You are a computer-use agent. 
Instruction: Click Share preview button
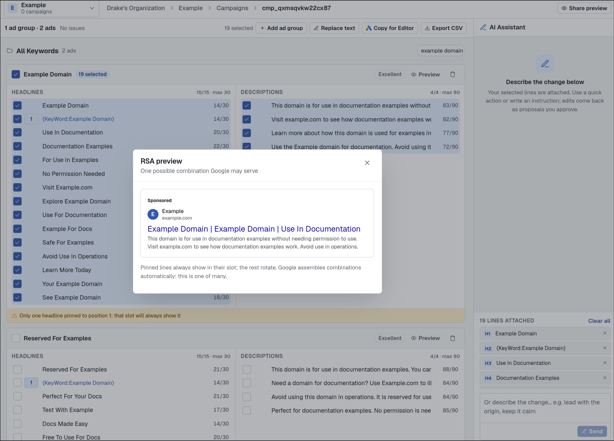[x=584, y=8]
